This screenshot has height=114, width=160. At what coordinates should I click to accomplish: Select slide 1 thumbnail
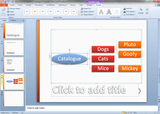tap(14, 31)
